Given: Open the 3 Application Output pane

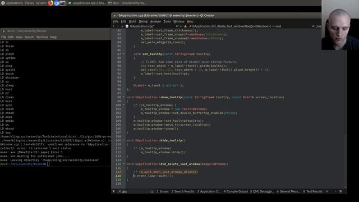Looking at the screenshot, I should (209, 191).
